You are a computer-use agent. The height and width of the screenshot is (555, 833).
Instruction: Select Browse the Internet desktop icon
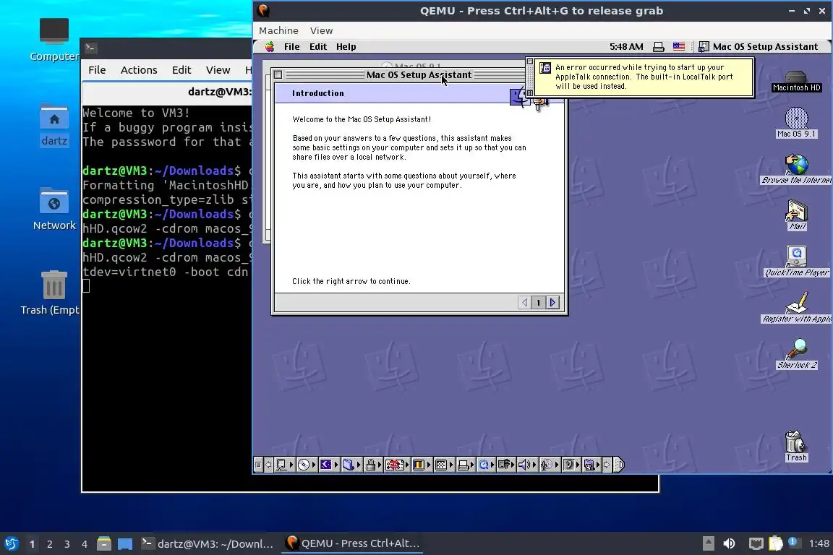point(796,169)
